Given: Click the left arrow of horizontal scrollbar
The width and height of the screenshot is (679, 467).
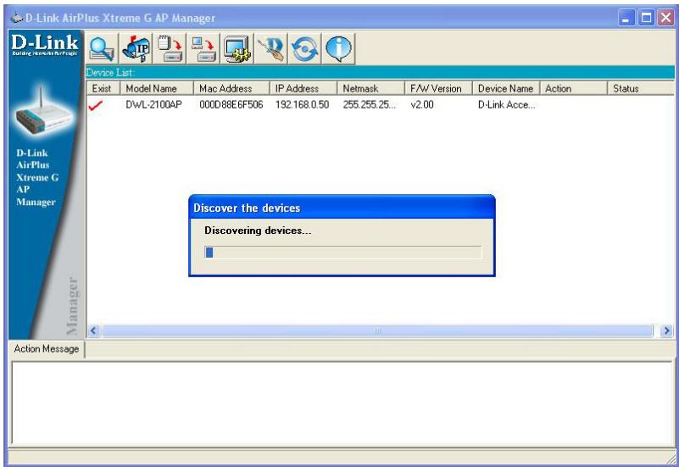Looking at the screenshot, I should pyautogui.click(x=93, y=331).
